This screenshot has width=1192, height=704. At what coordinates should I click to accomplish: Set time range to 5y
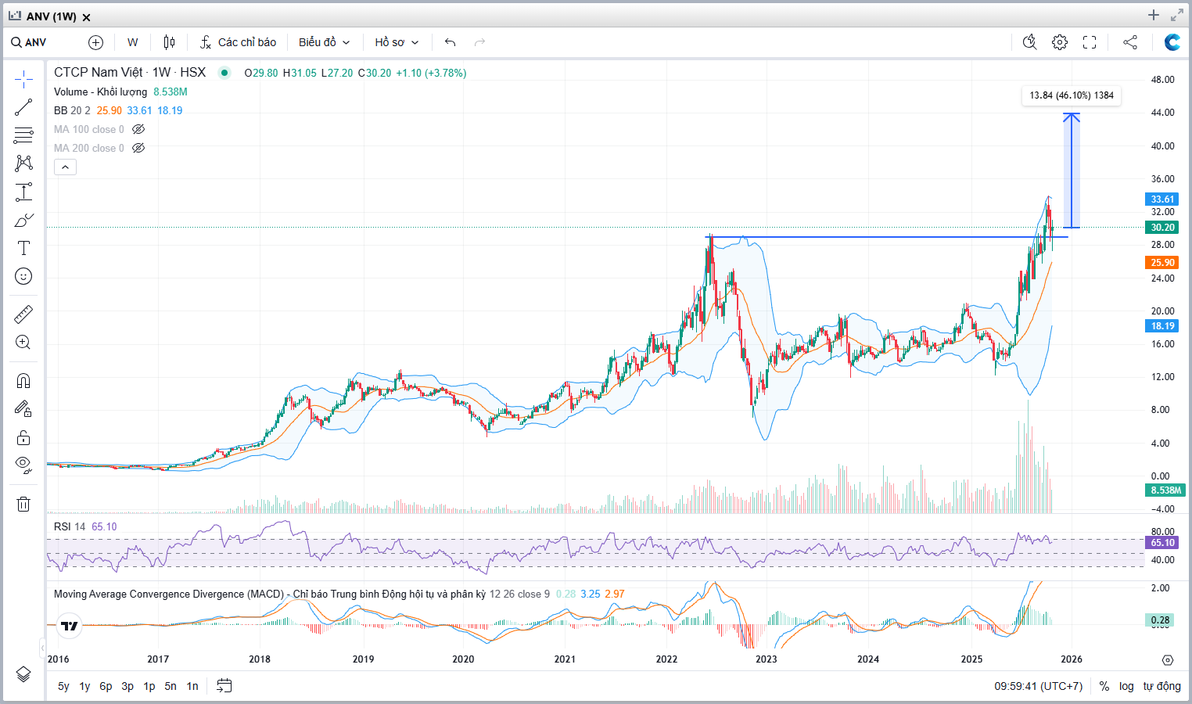[x=63, y=686]
